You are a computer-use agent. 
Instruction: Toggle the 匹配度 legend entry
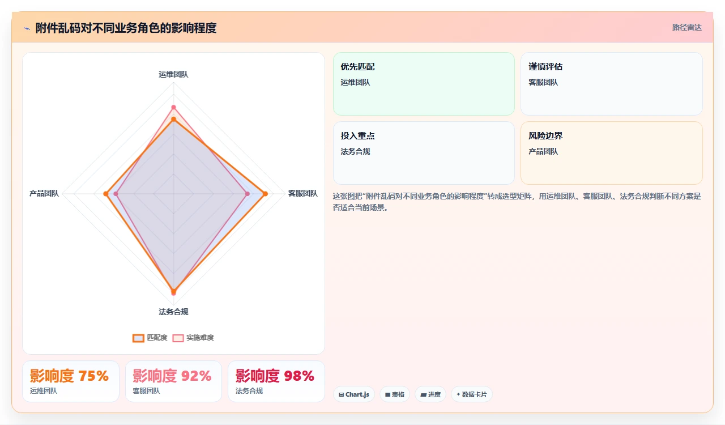150,338
